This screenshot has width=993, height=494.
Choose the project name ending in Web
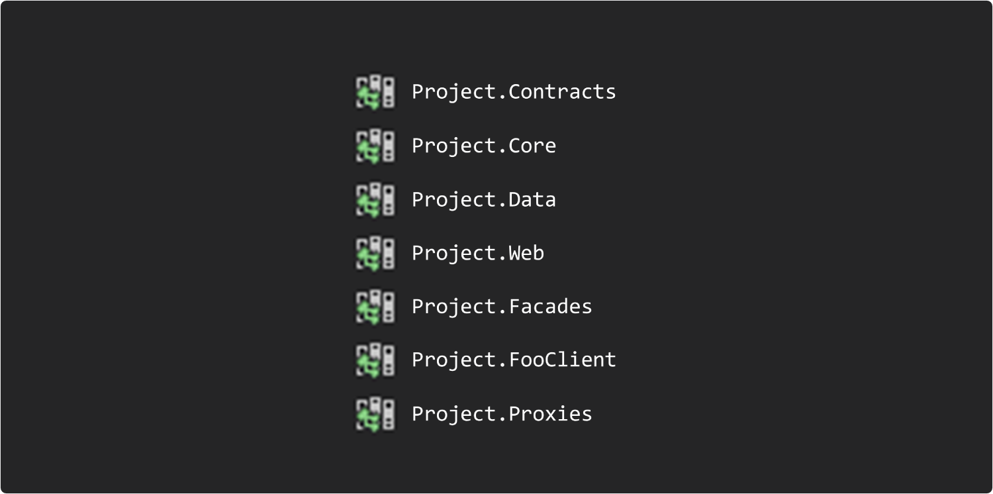[x=478, y=253]
